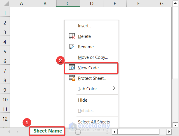Click vertical scrollbar up arrow

[x=175, y=3]
